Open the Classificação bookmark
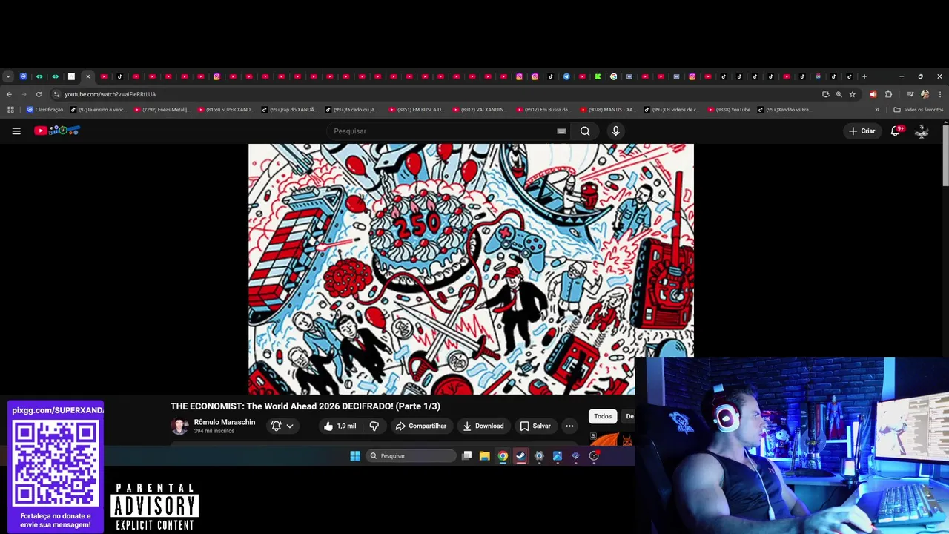949x534 pixels. point(45,110)
